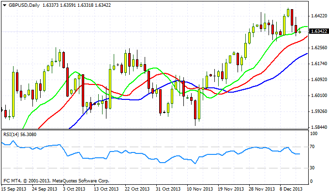This screenshot has height=193, width=329.
Task: Click the 3 Oct 2013 date label
Action: pyautogui.click(x=74, y=189)
